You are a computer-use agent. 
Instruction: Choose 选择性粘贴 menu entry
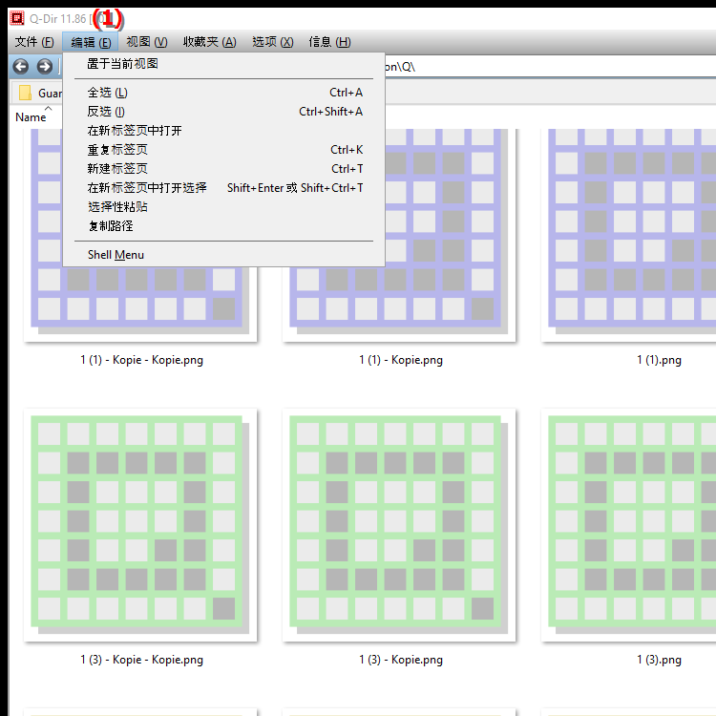tap(223, 207)
